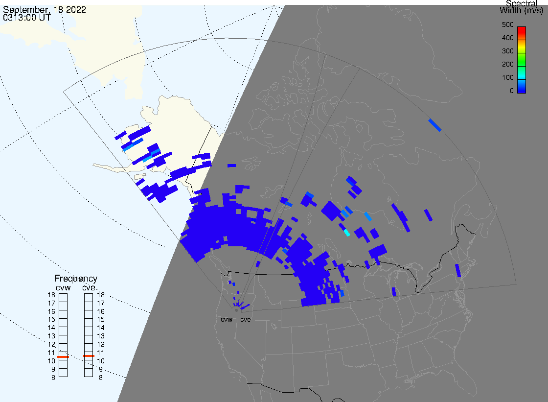Click the 18 label left of the cvw bar
This screenshot has height=402, width=548.
(51, 295)
